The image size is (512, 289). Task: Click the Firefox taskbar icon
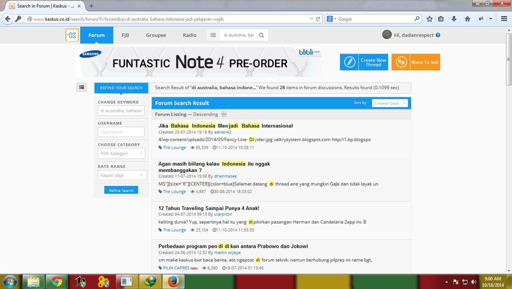pos(173,281)
